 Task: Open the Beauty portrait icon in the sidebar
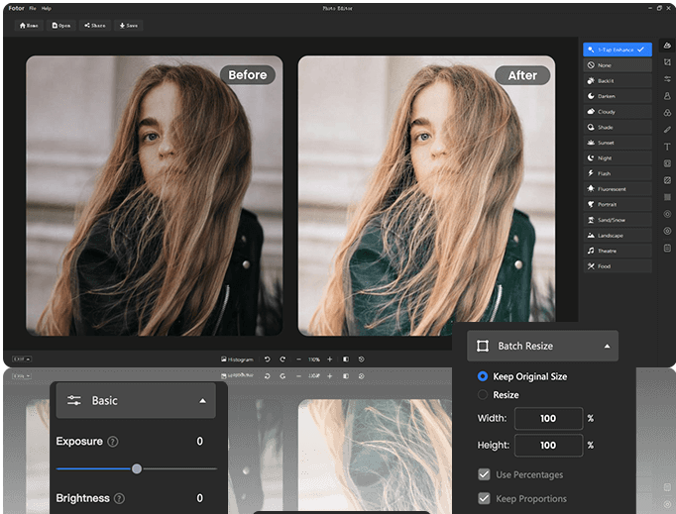pyautogui.click(x=667, y=96)
